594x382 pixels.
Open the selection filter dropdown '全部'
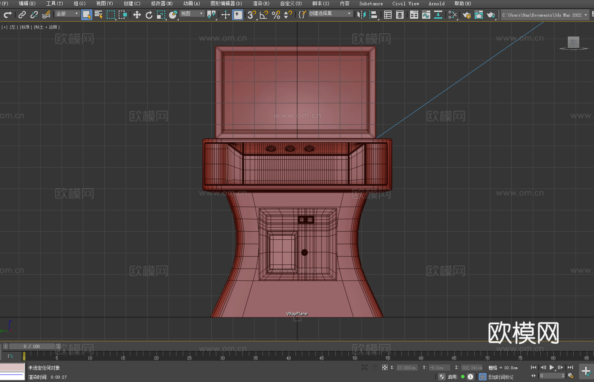67,14
